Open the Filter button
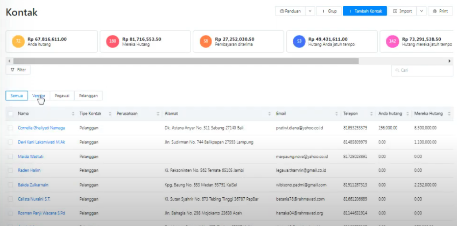 (x=18, y=70)
